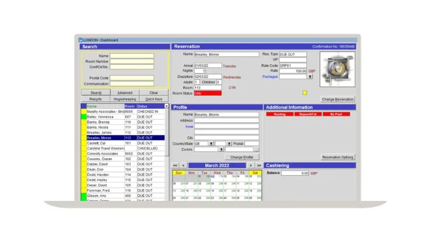Go back one year with the << calendar button
Viewport: 431px width, 234px height.
point(175,165)
